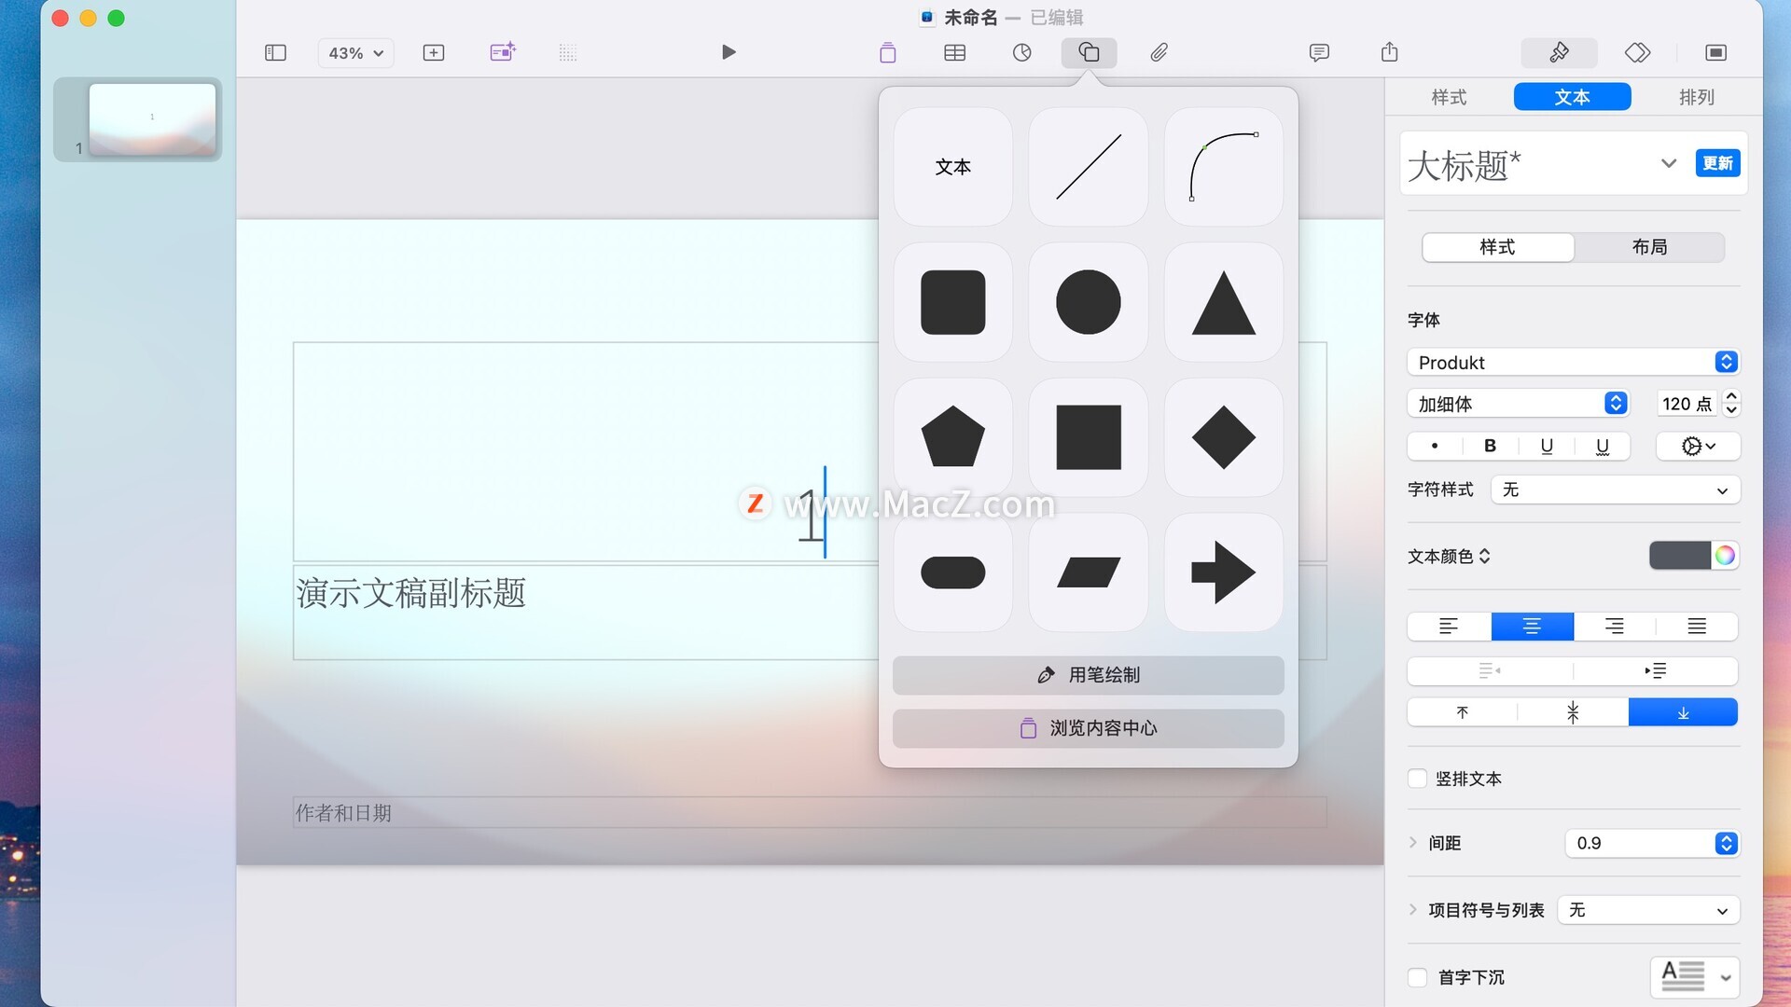The image size is (1791, 1007).
Task: Toggle bold text formatting
Action: pos(1490,446)
